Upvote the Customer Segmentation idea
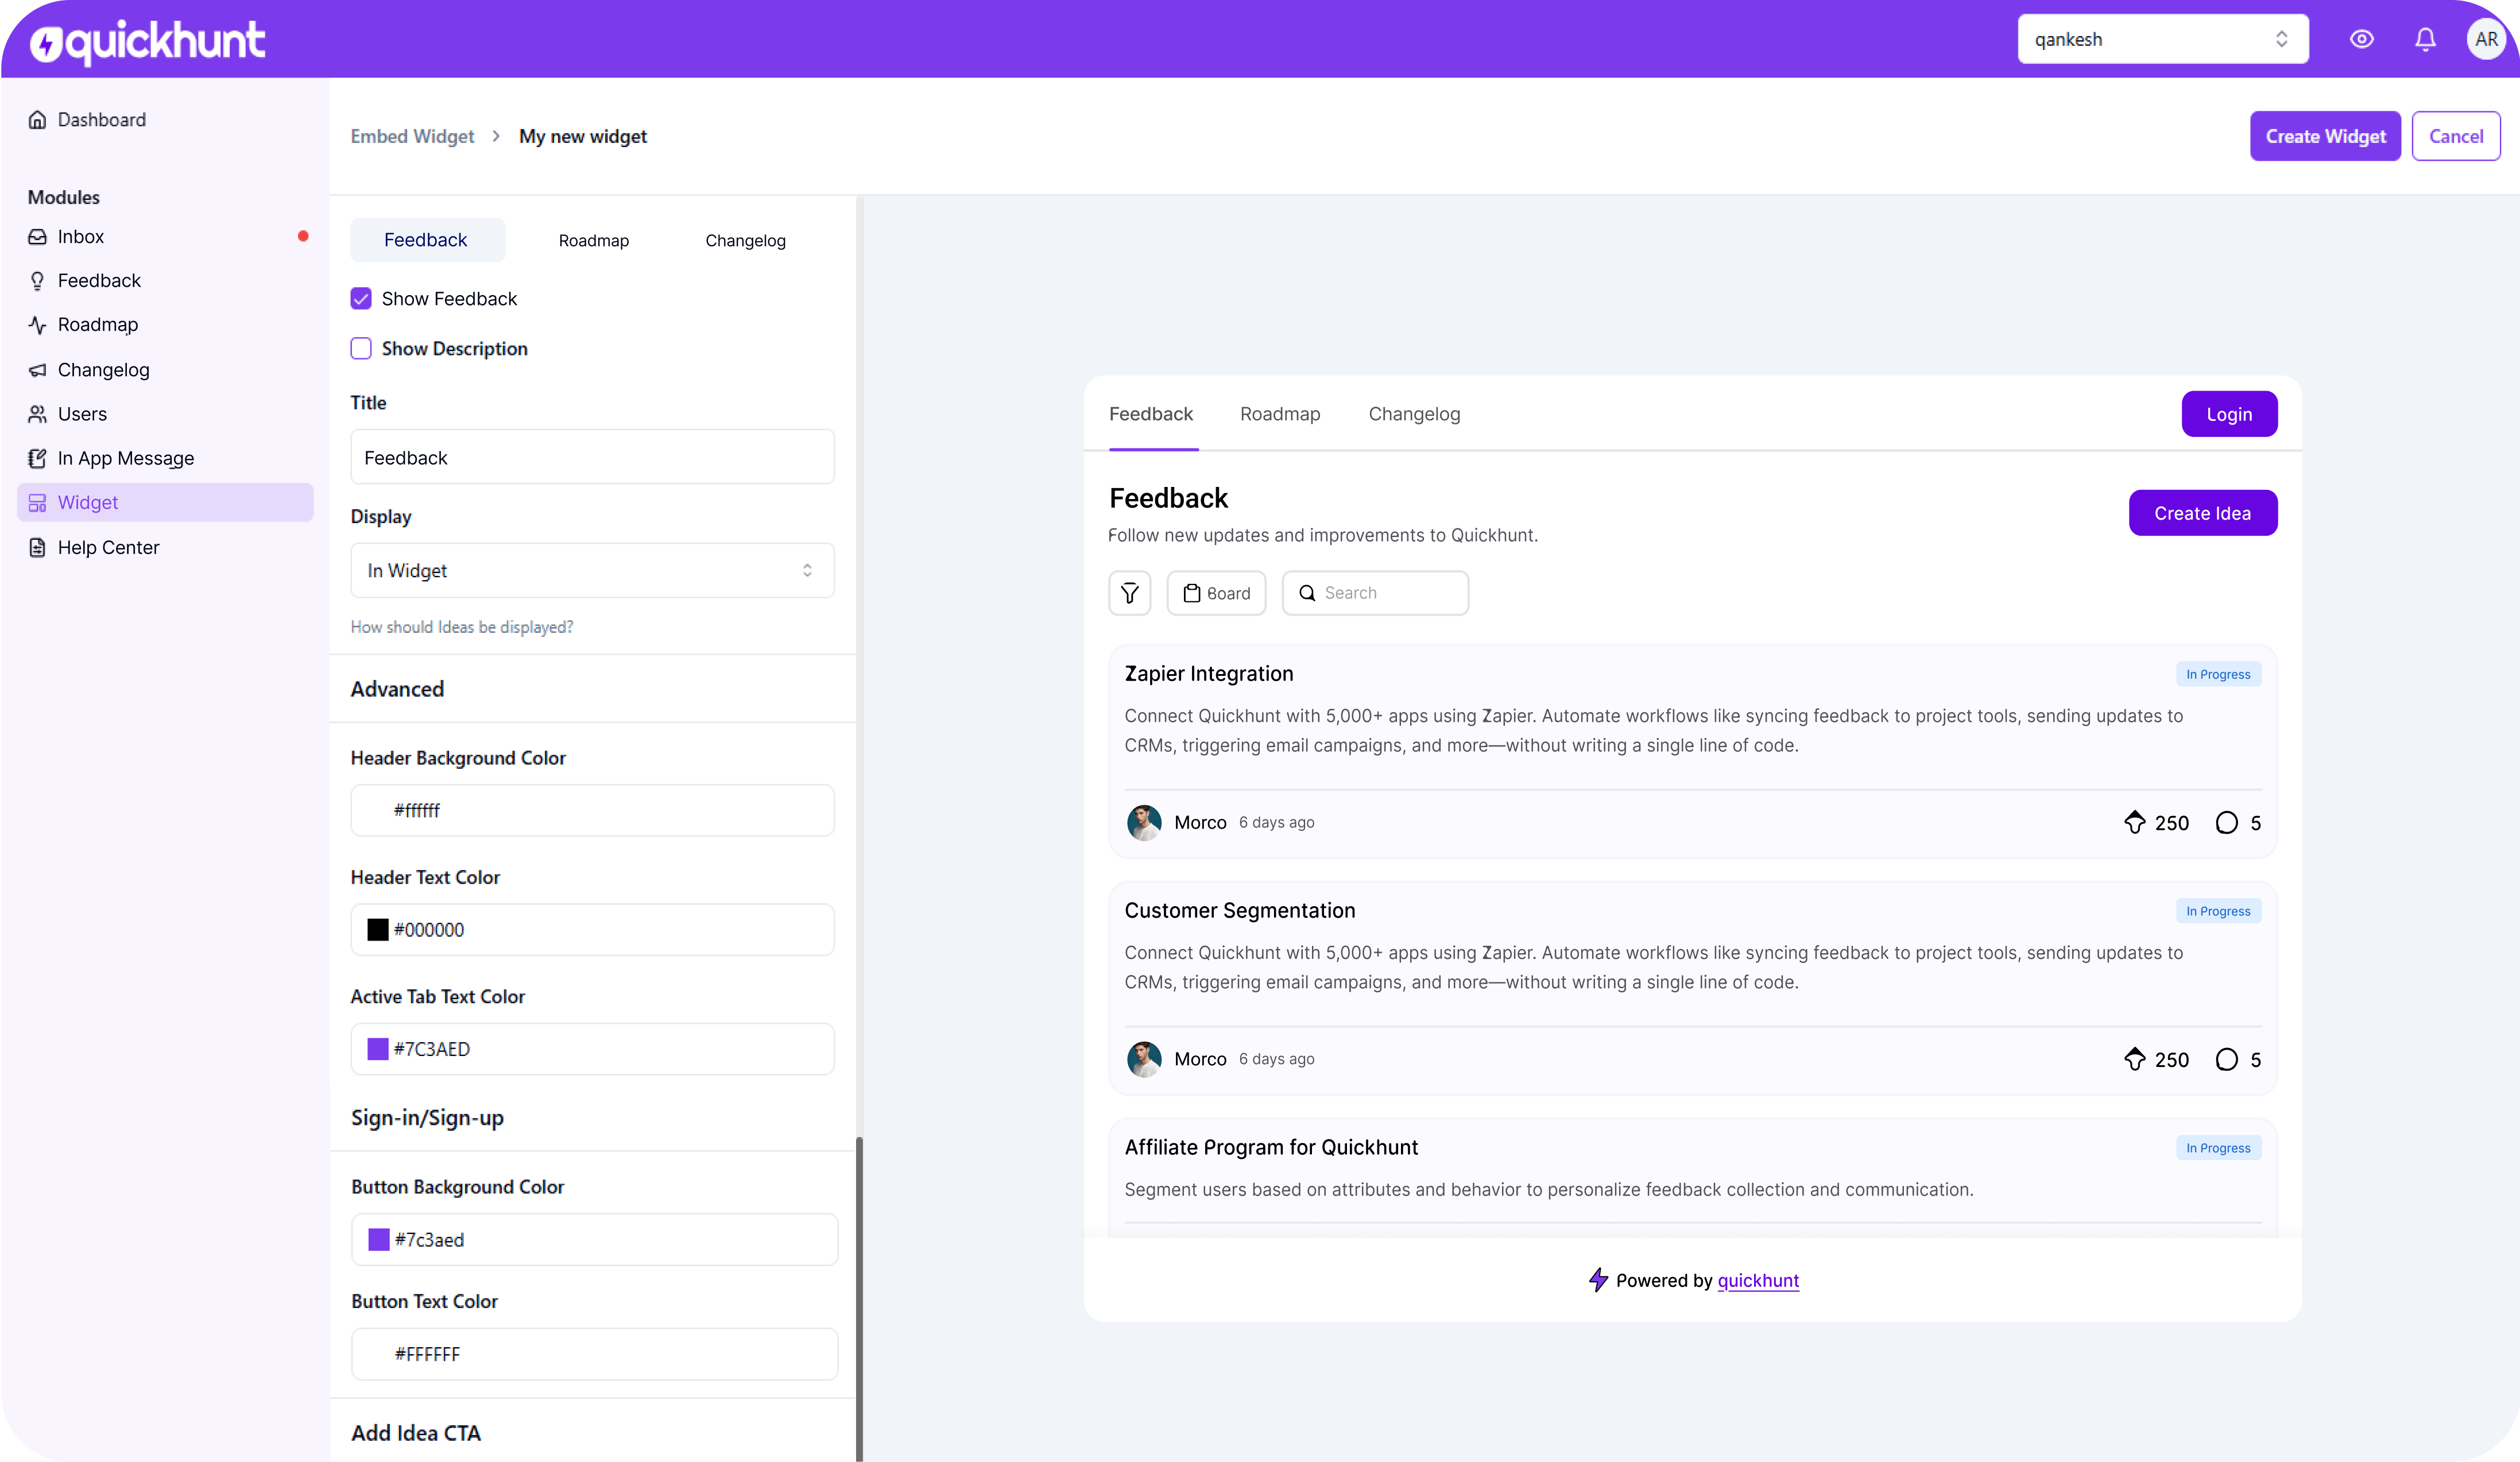2520x1462 pixels. coord(2135,1059)
